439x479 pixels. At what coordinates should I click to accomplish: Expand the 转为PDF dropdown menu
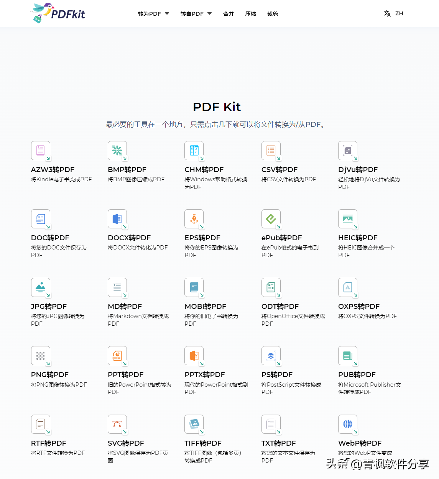[153, 14]
